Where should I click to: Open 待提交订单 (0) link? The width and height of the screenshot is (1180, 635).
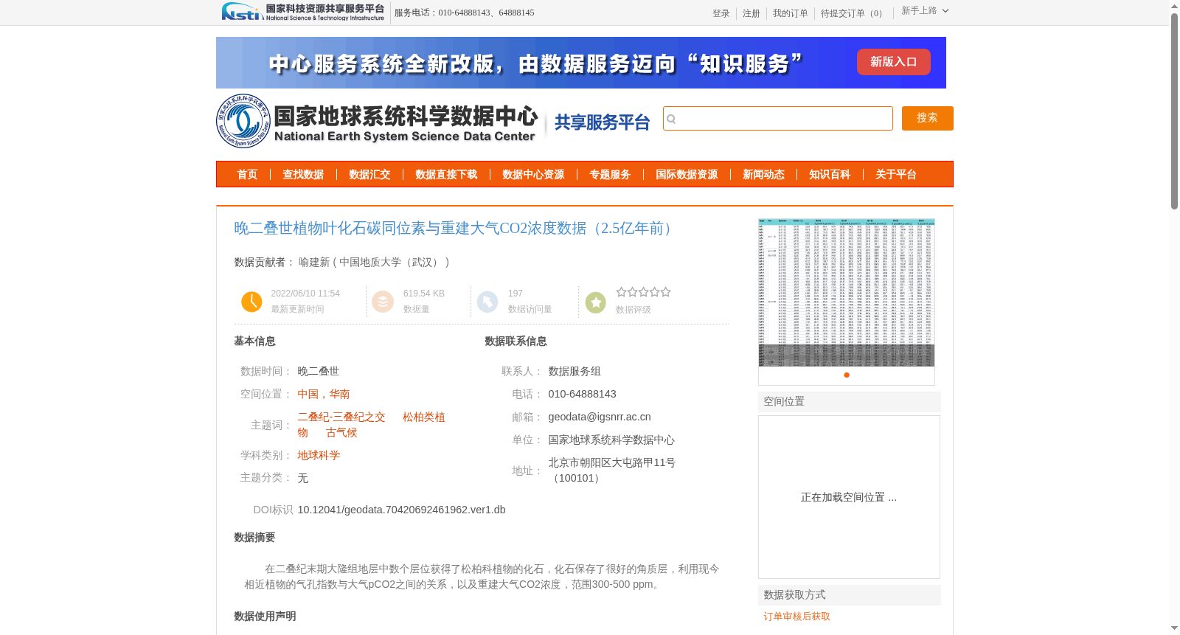853,13
